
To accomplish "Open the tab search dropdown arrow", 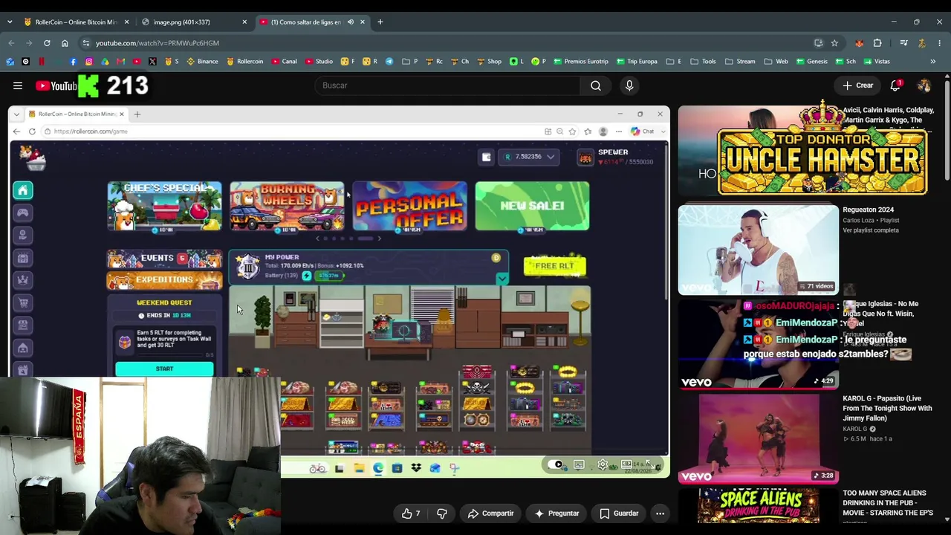I will click(x=10, y=22).
